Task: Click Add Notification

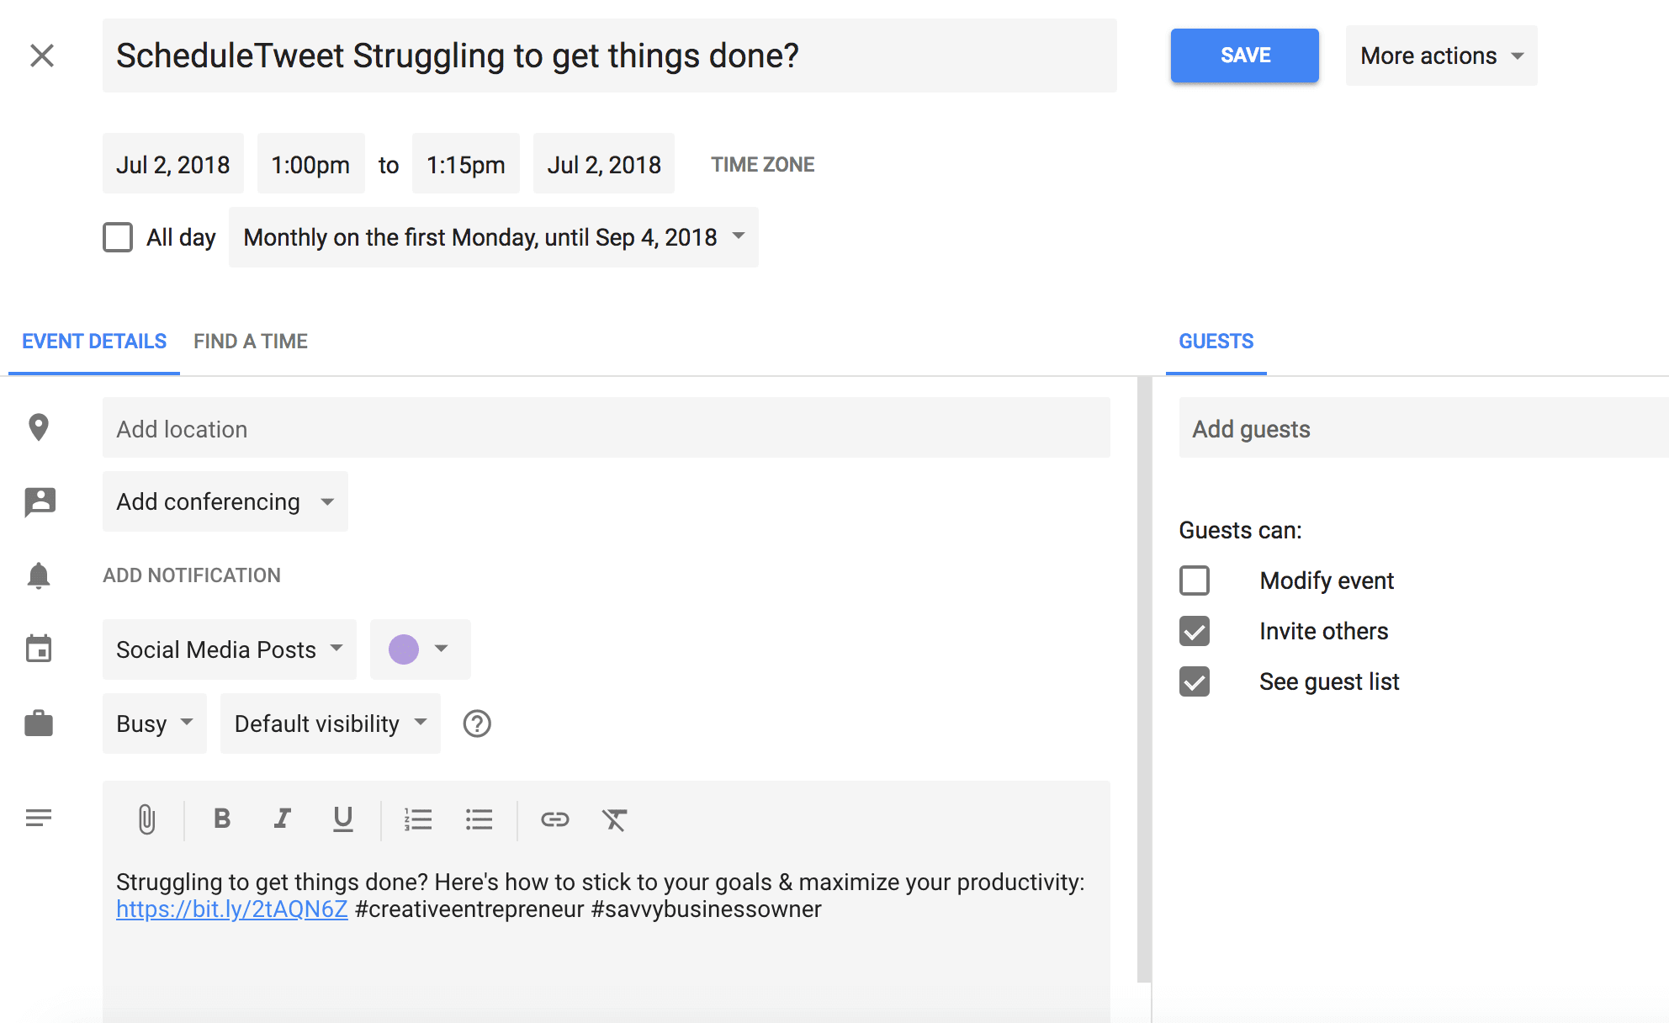Action: tap(192, 575)
